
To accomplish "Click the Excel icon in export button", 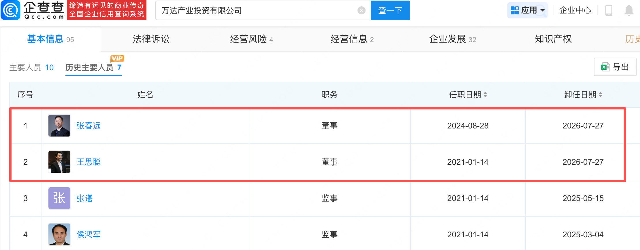I will tap(605, 67).
